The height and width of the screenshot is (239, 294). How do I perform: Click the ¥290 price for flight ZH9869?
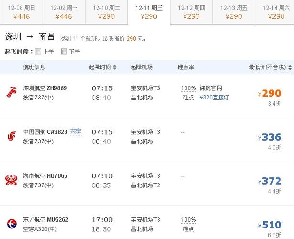pos(270,93)
